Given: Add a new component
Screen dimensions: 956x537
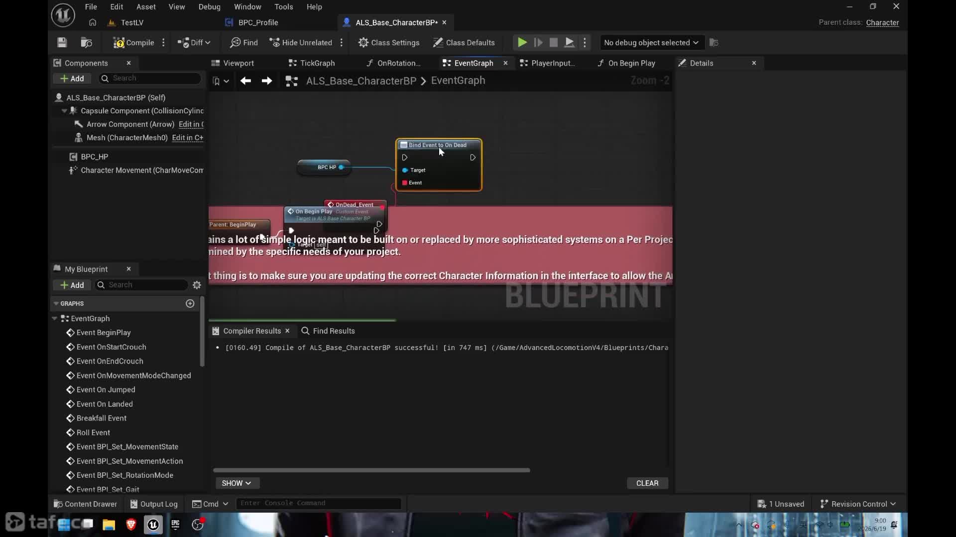Looking at the screenshot, I should pyautogui.click(x=72, y=79).
